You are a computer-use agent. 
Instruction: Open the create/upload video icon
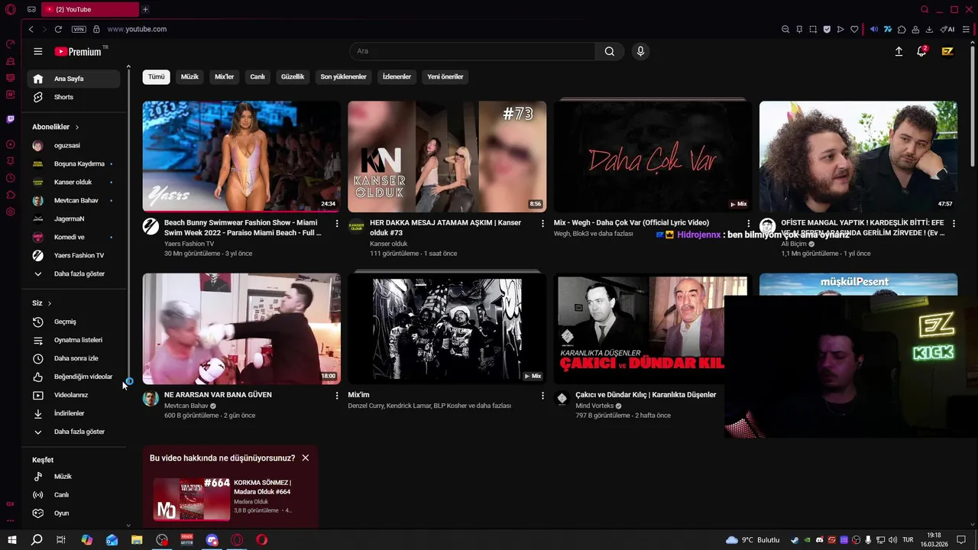point(899,51)
